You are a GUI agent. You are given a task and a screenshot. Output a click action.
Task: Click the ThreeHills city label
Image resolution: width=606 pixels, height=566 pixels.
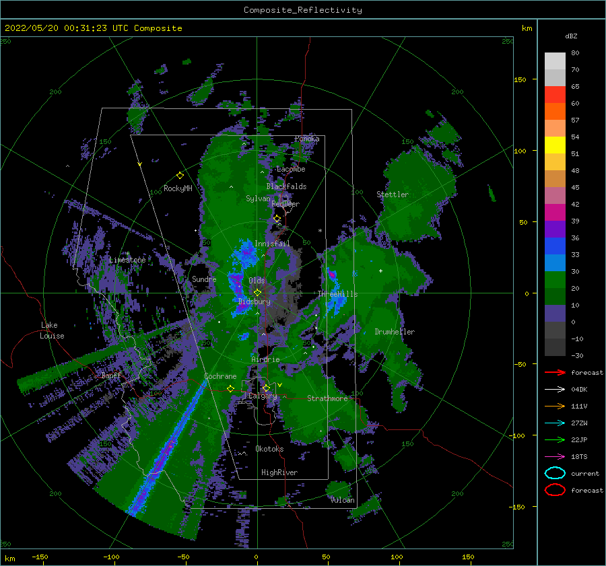pos(338,294)
